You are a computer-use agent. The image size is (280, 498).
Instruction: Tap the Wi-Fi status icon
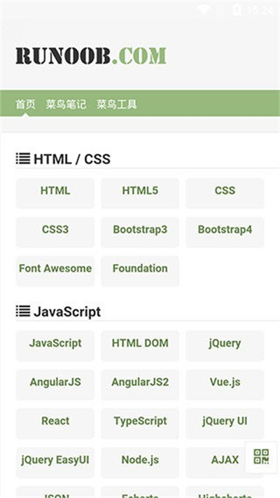point(204,10)
